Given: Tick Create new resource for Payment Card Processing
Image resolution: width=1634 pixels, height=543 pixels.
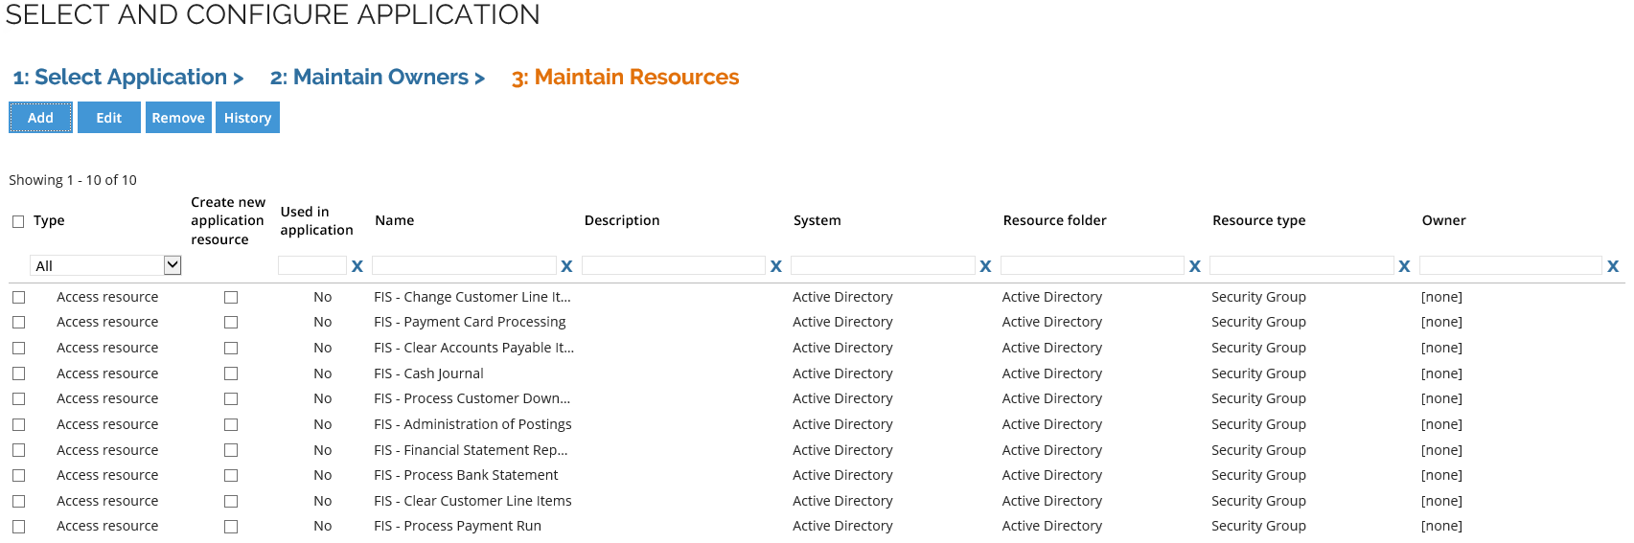Looking at the screenshot, I should (231, 323).
